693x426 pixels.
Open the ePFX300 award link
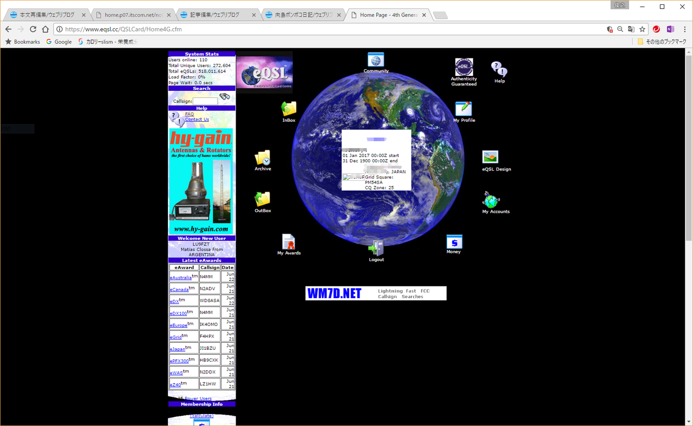(179, 361)
